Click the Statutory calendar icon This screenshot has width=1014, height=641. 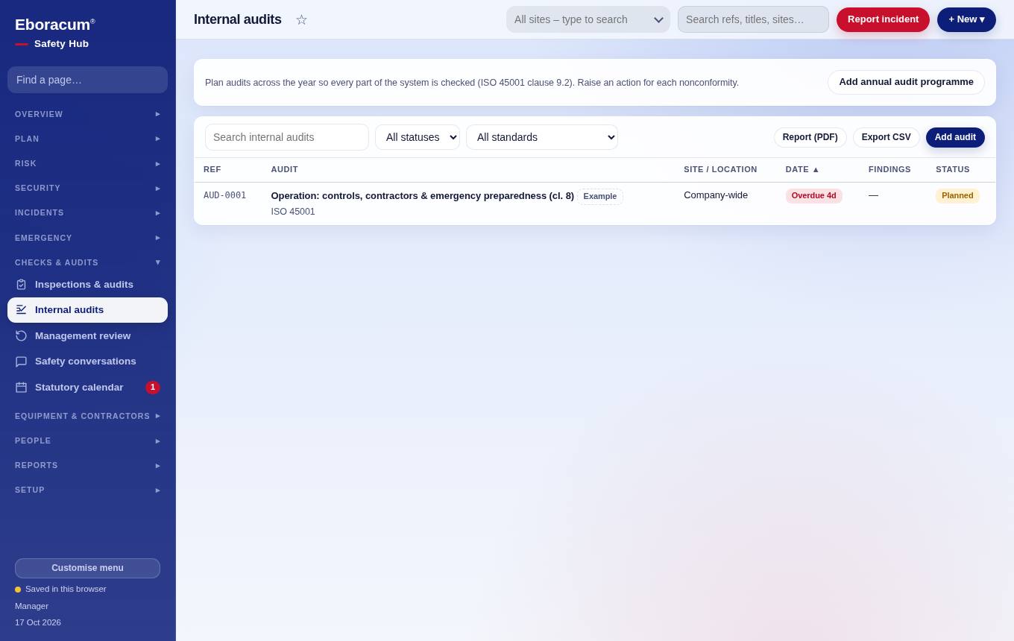(x=21, y=388)
